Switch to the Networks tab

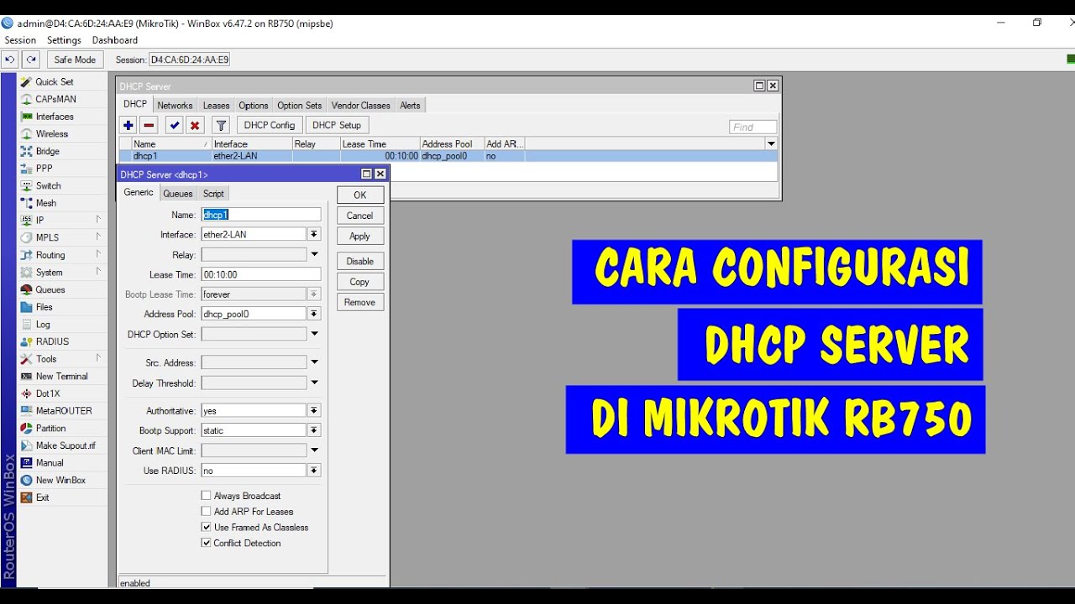175,106
